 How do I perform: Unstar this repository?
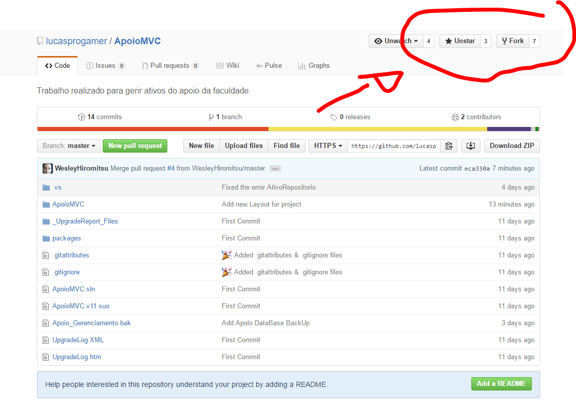(x=460, y=41)
